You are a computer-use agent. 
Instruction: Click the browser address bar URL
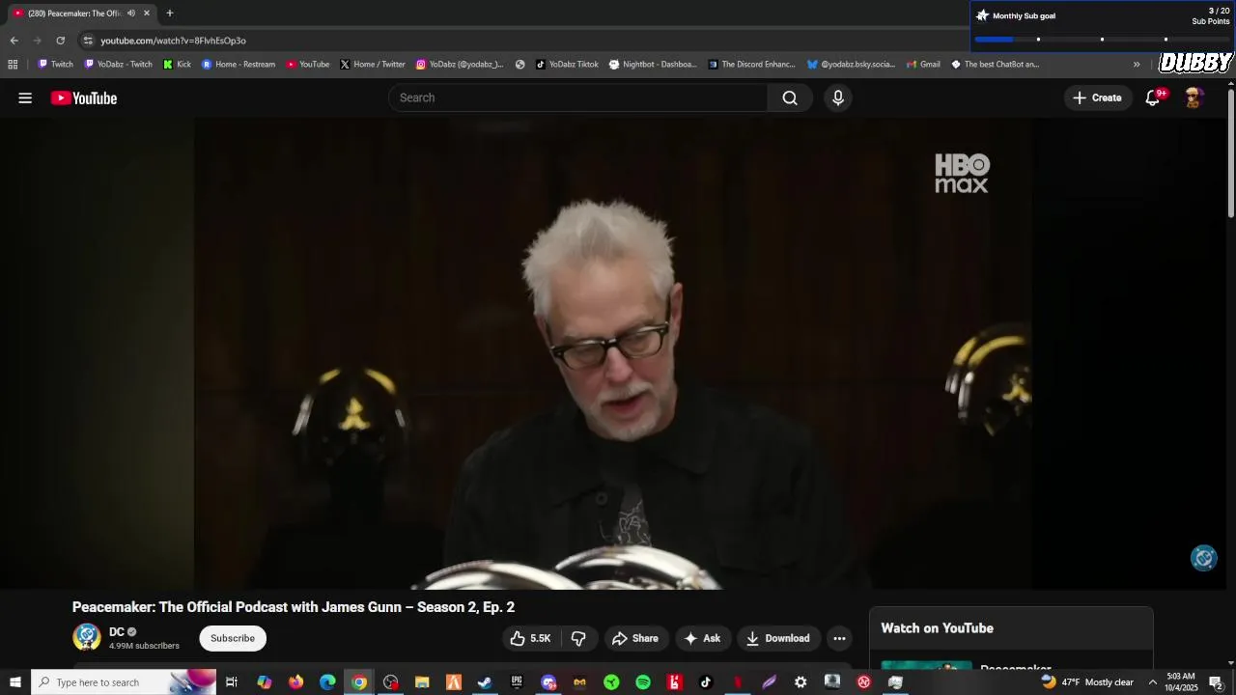pyautogui.click(x=174, y=41)
